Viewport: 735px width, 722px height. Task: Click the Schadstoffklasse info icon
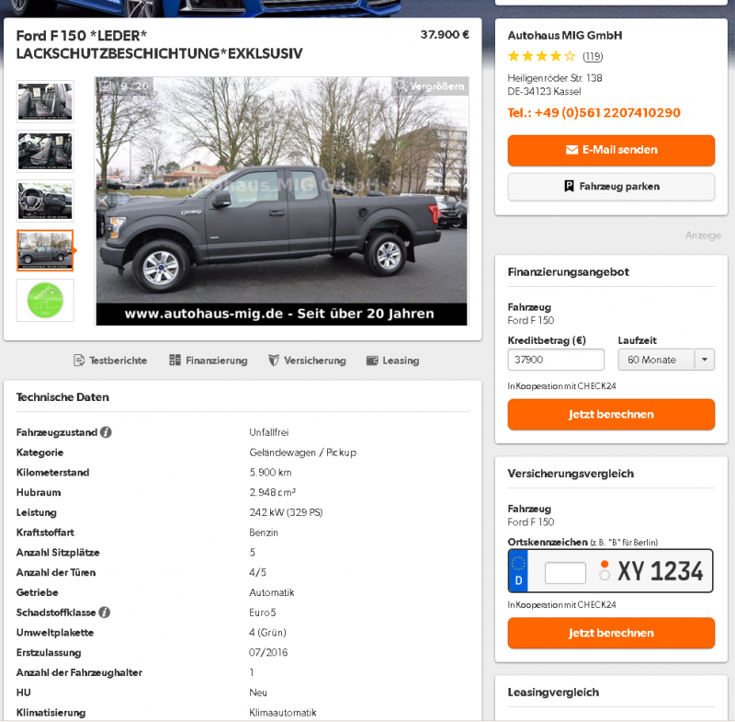click(105, 613)
